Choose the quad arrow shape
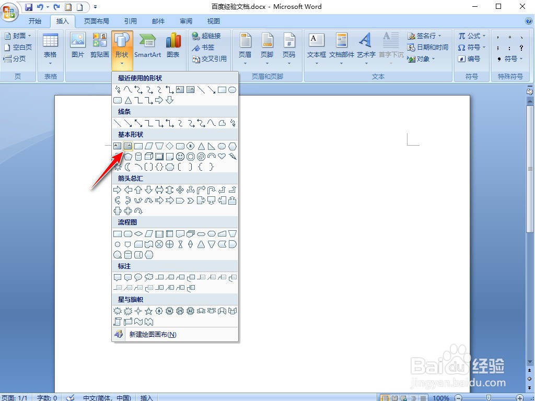The width and height of the screenshot is (535, 401). pyautogui.click(x=180, y=190)
